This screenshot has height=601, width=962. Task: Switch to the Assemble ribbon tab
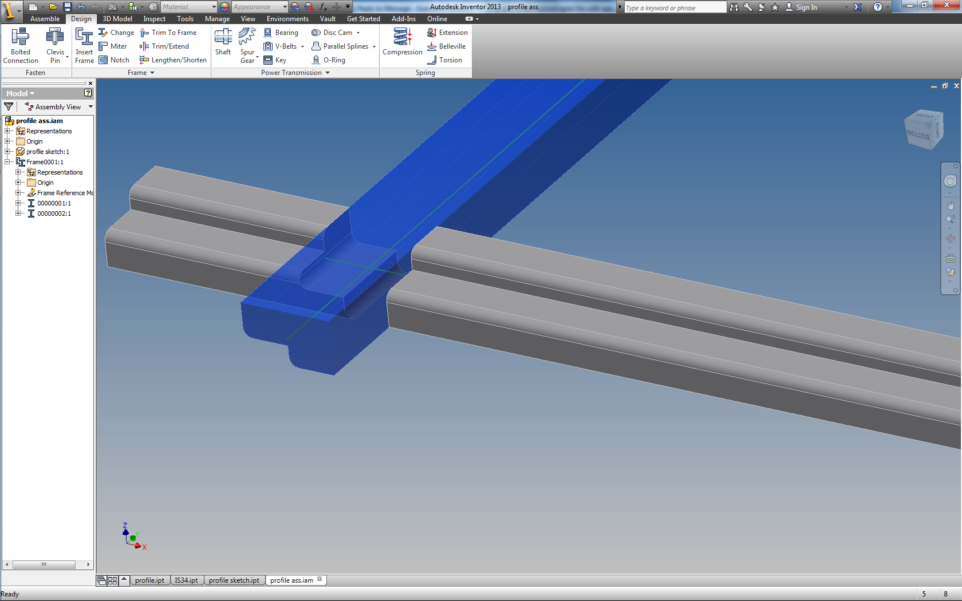[45, 19]
